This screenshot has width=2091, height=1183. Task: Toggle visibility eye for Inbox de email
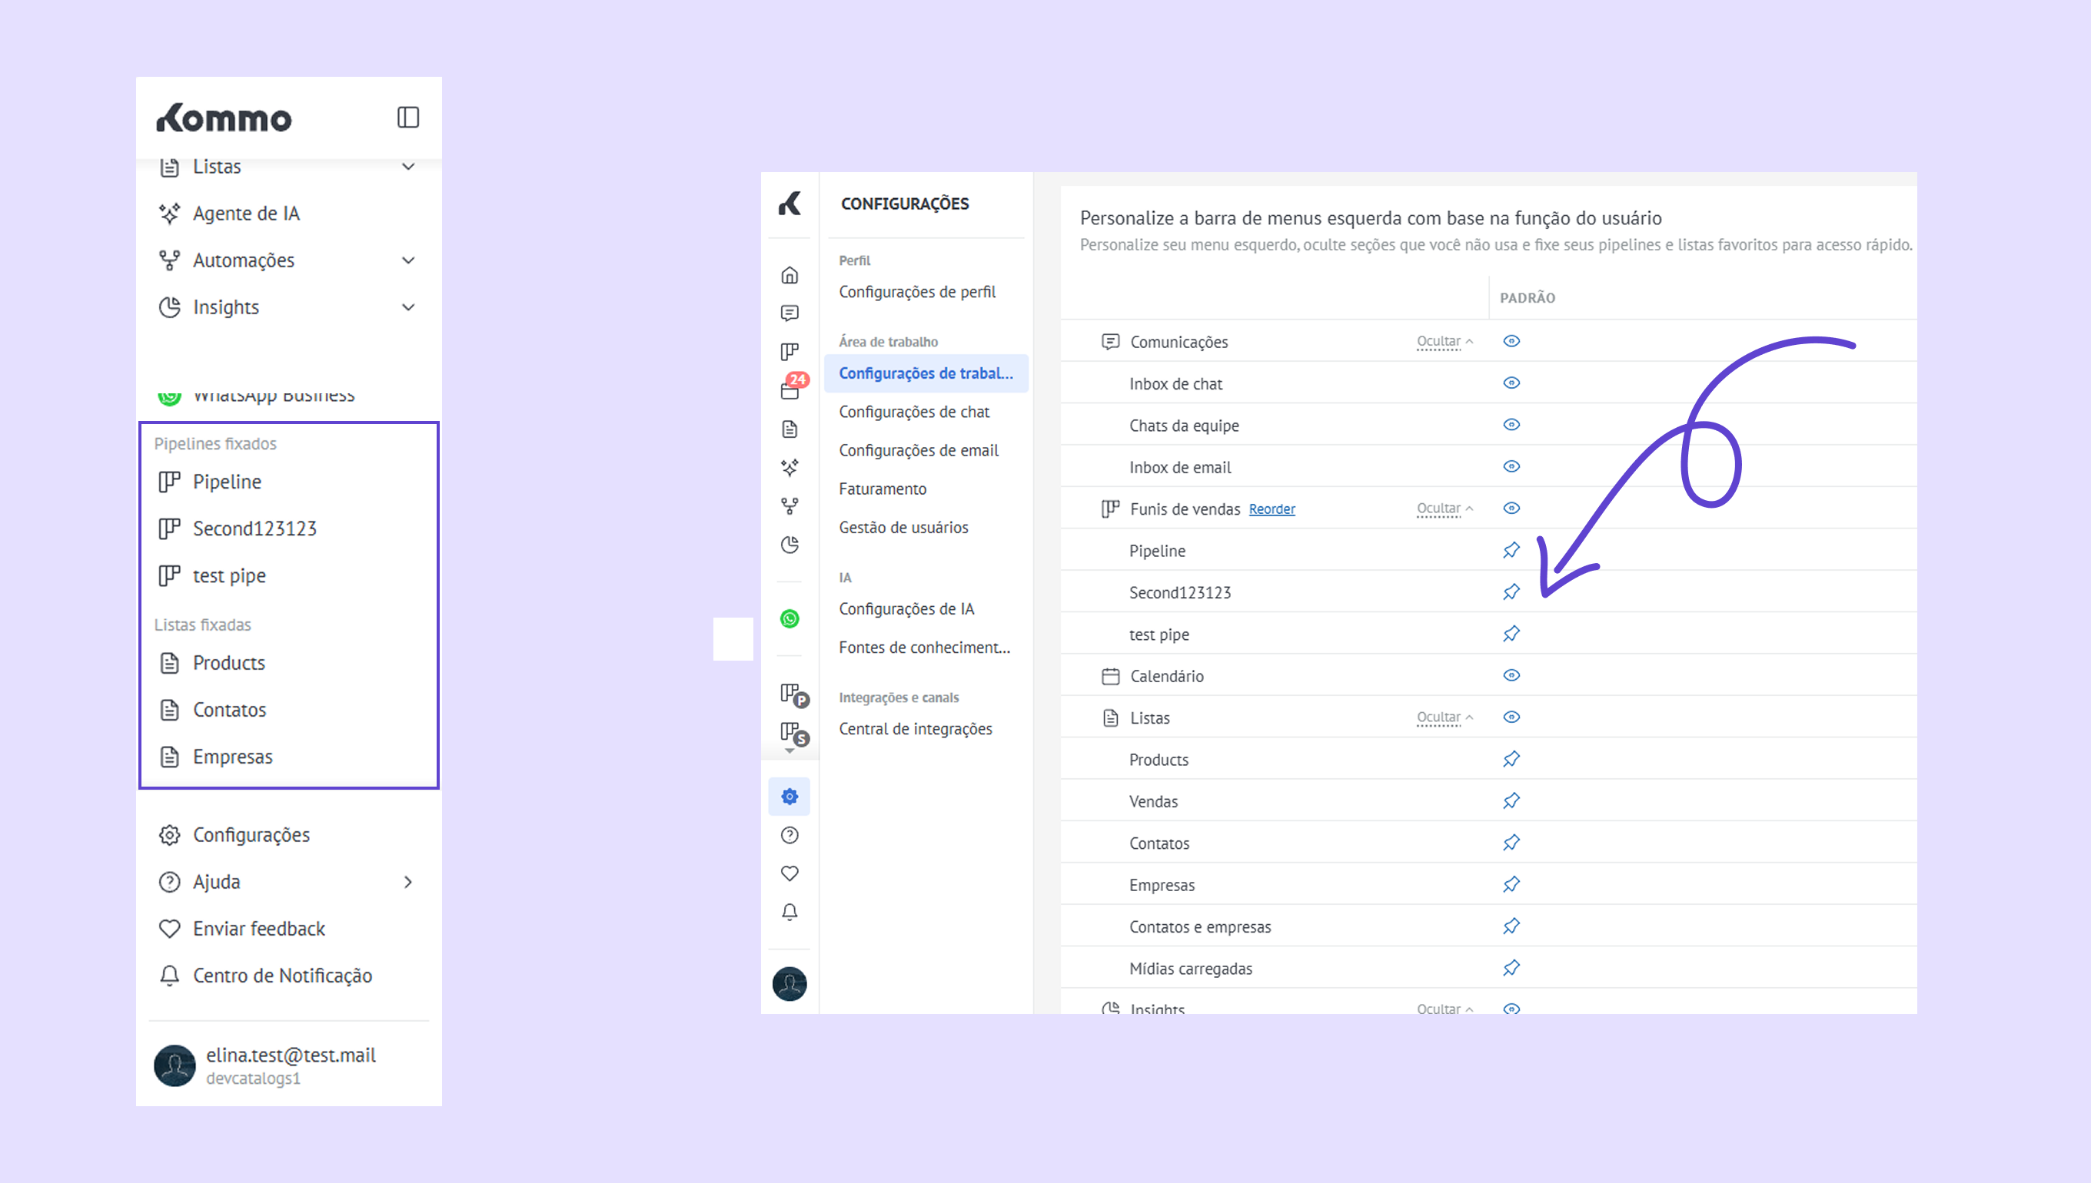[x=1511, y=466]
